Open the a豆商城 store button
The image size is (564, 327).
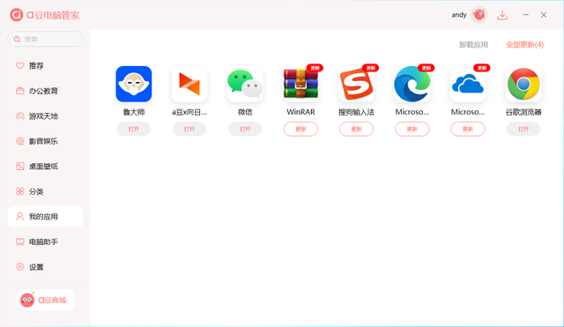(45, 300)
